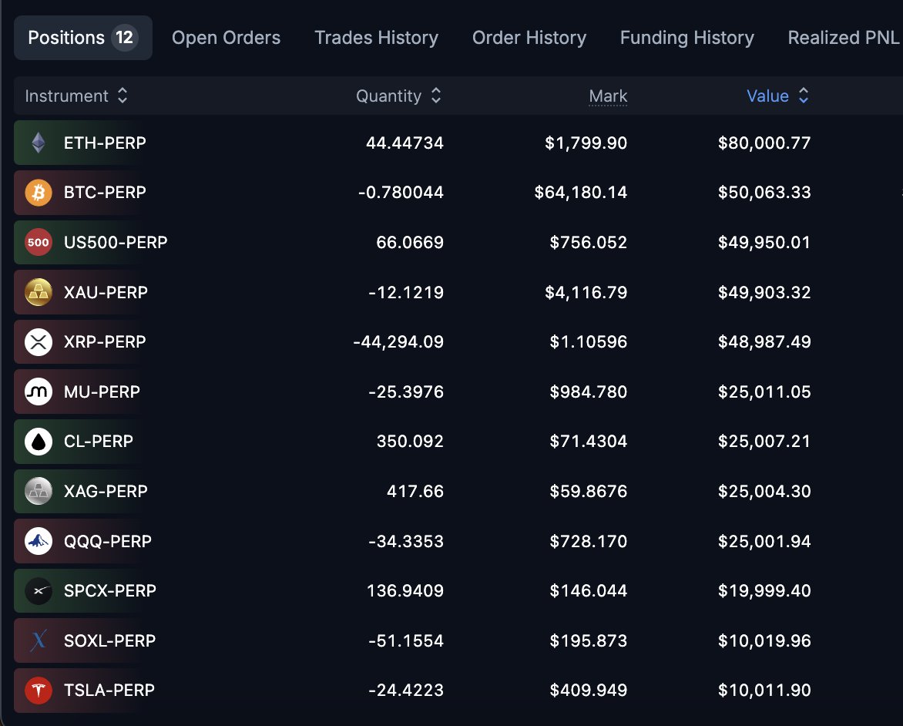
Task: Sort positions by Instrument column
Action: pos(76,96)
